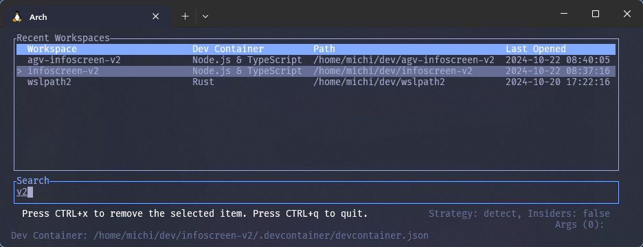Click the Last Opened column header
Image resolution: width=643 pixels, height=247 pixels.
[x=536, y=49]
